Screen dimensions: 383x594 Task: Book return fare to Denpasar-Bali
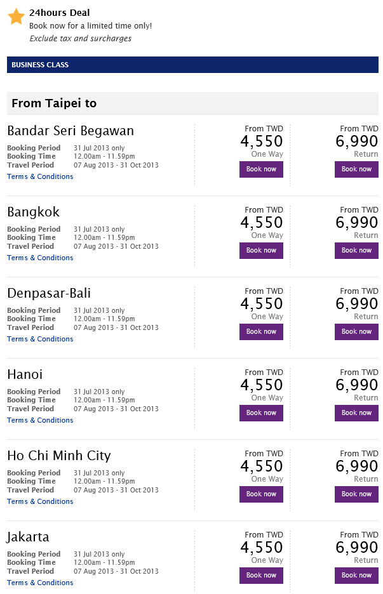click(x=356, y=332)
